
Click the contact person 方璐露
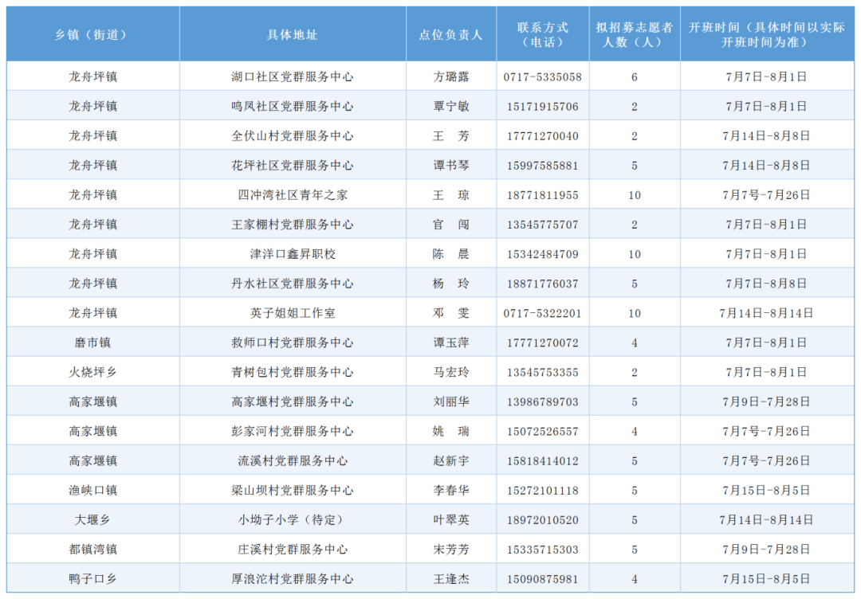(451, 76)
